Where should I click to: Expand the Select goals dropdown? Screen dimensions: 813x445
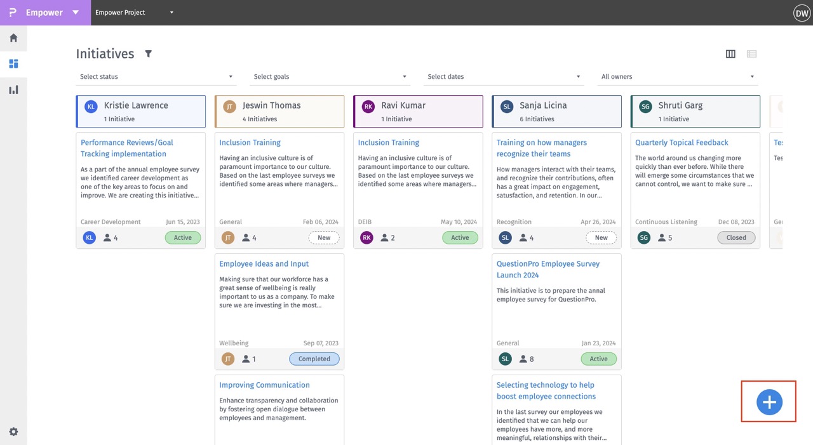[330, 77]
